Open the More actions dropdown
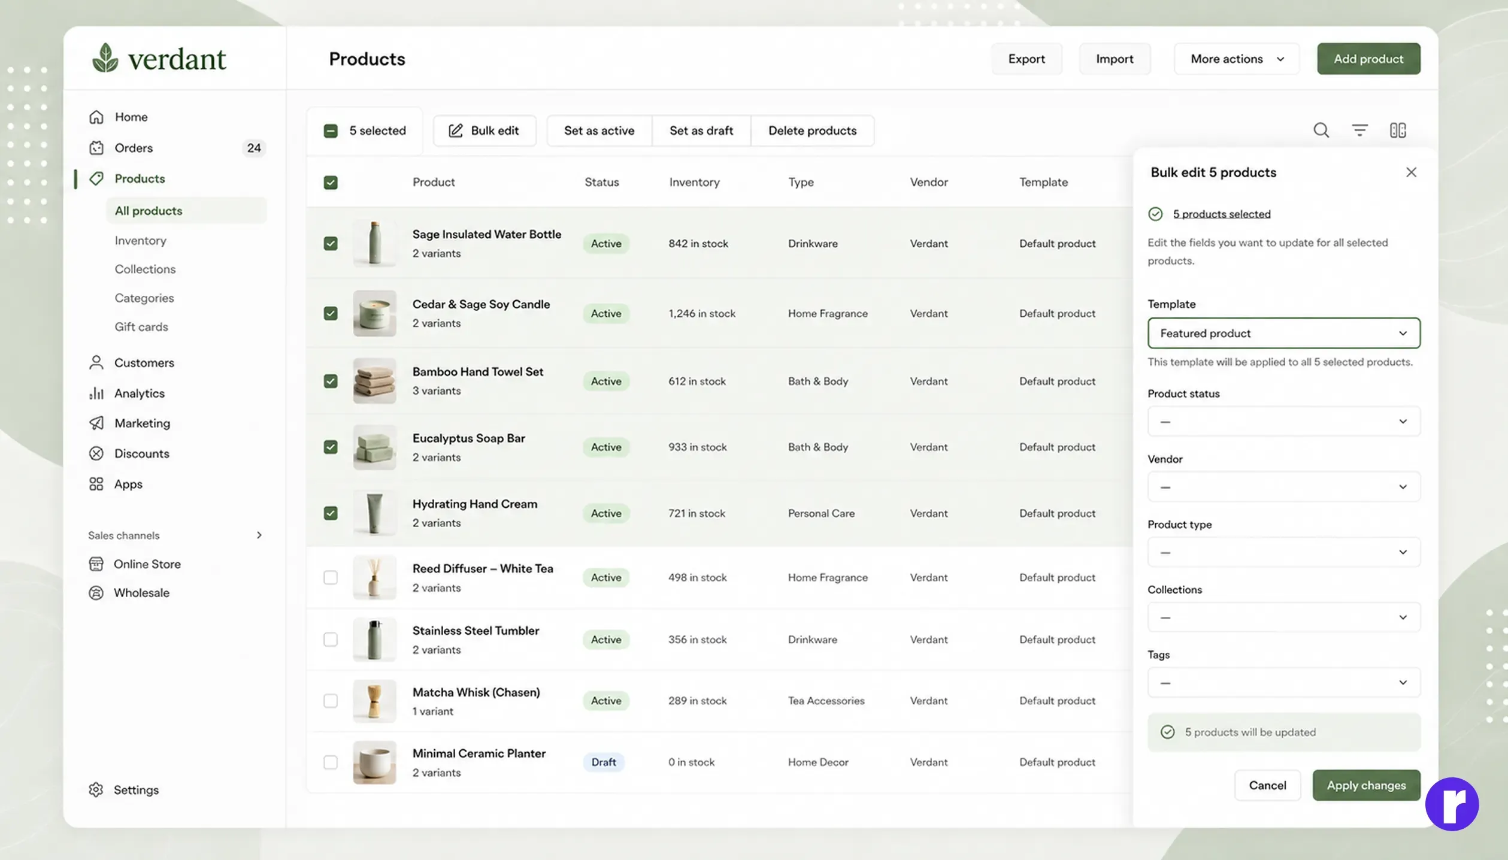The height and width of the screenshot is (860, 1508). [x=1237, y=59]
